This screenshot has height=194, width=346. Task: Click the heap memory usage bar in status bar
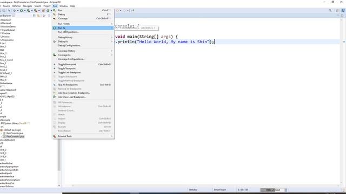[x=272, y=190]
